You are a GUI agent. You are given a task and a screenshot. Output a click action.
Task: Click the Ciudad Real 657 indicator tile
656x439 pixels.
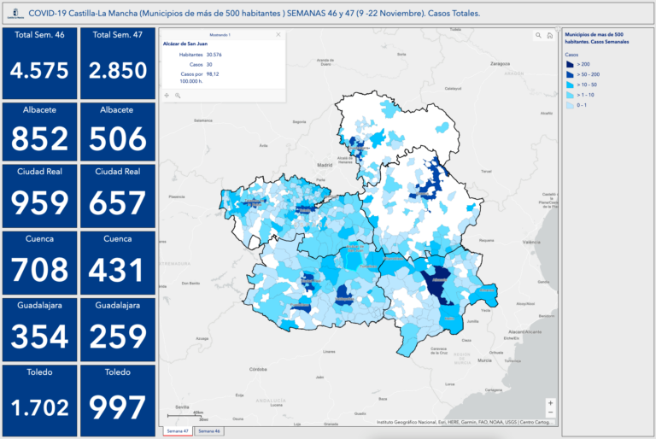click(x=118, y=196)
